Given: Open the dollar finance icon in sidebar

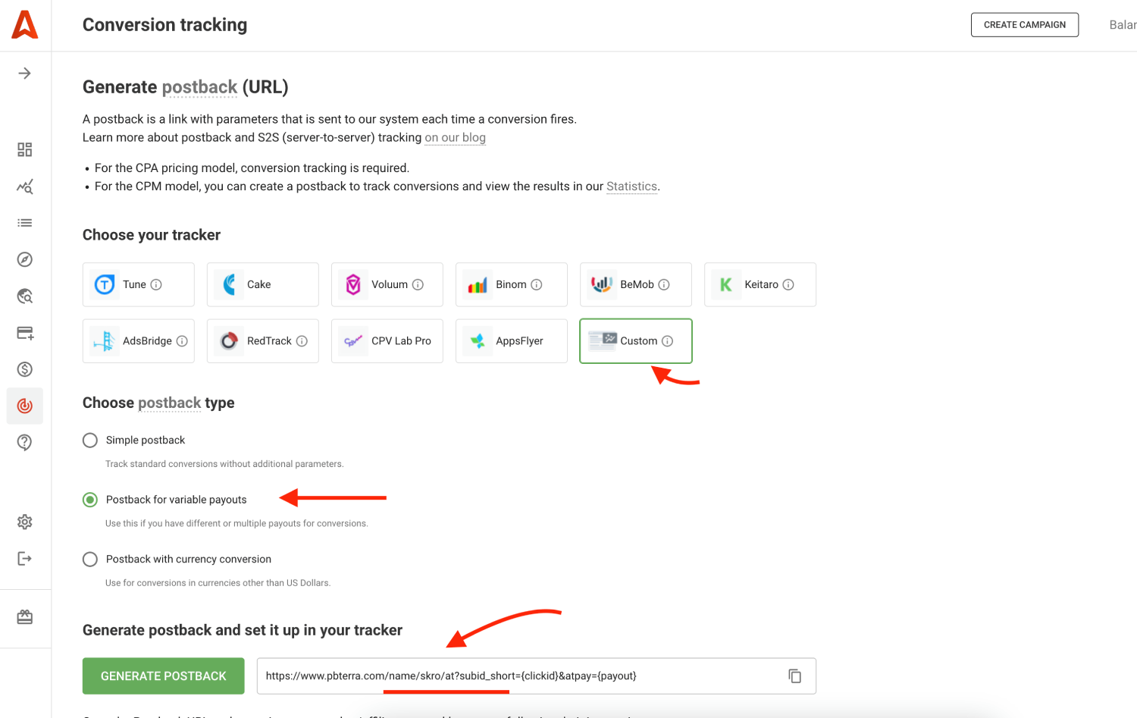Looking at the screenshot, I should click(25, 369).
